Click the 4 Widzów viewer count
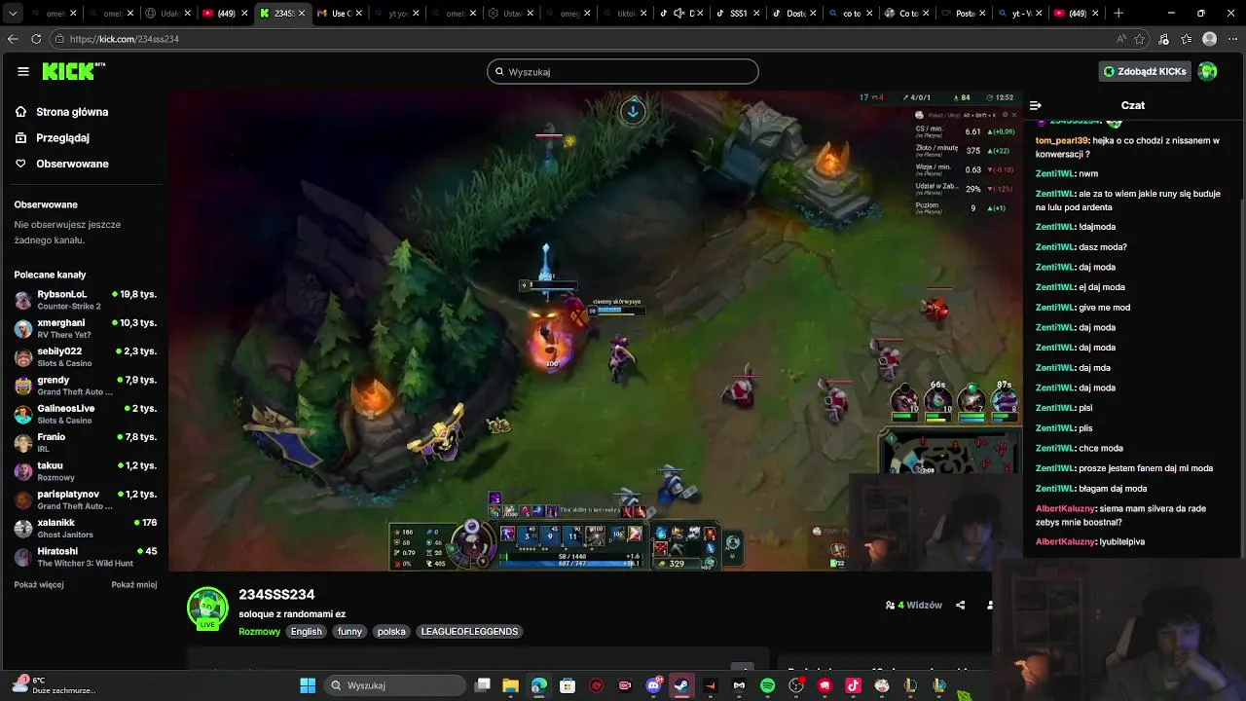Viewport: 1246px width, 701px height. pos(913,605)
